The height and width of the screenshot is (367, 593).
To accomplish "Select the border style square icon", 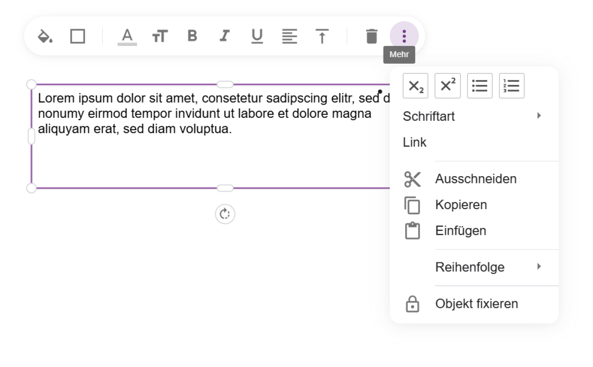I will click(78, 36).
